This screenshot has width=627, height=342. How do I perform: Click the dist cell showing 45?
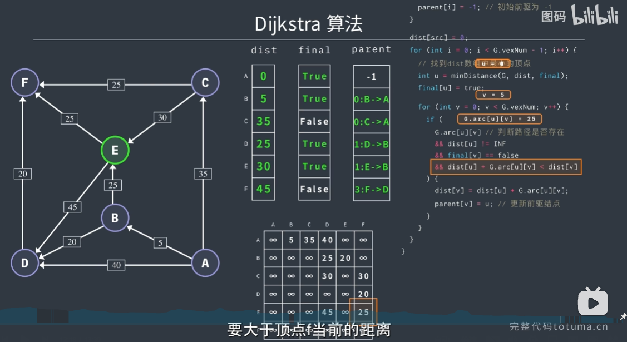coord(264,189)
